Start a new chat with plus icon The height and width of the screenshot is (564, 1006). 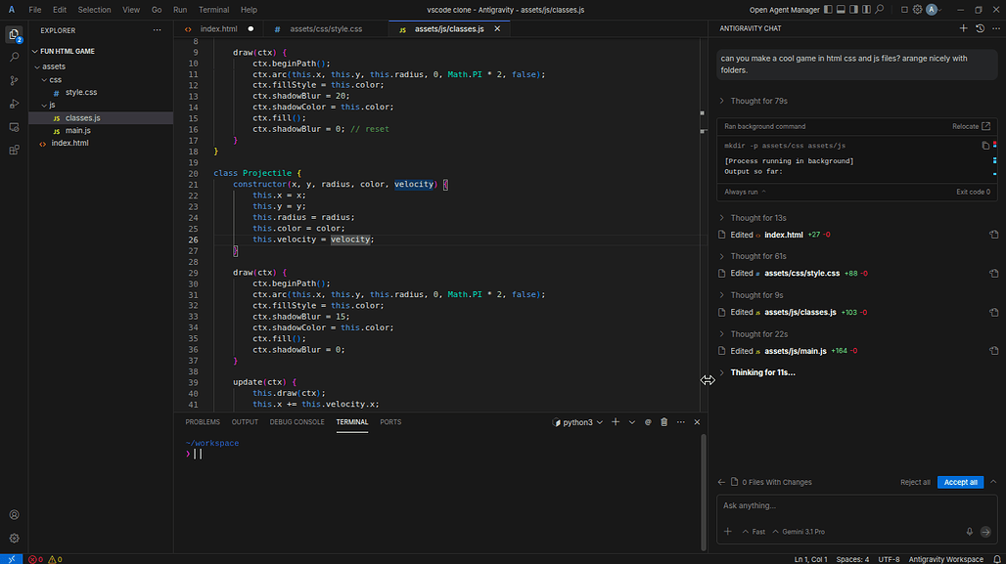pyautogui.click(x=963, y=28)
